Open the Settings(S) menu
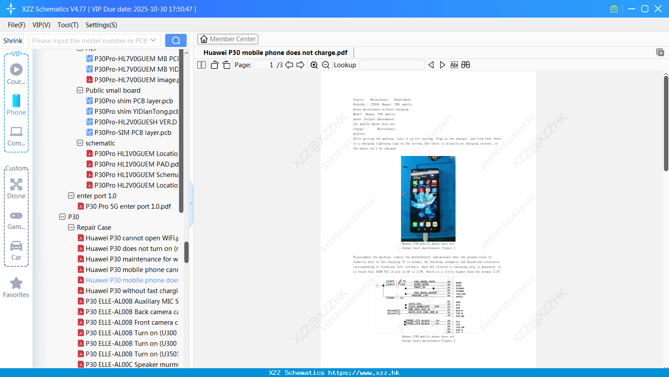 click(101, 25)
